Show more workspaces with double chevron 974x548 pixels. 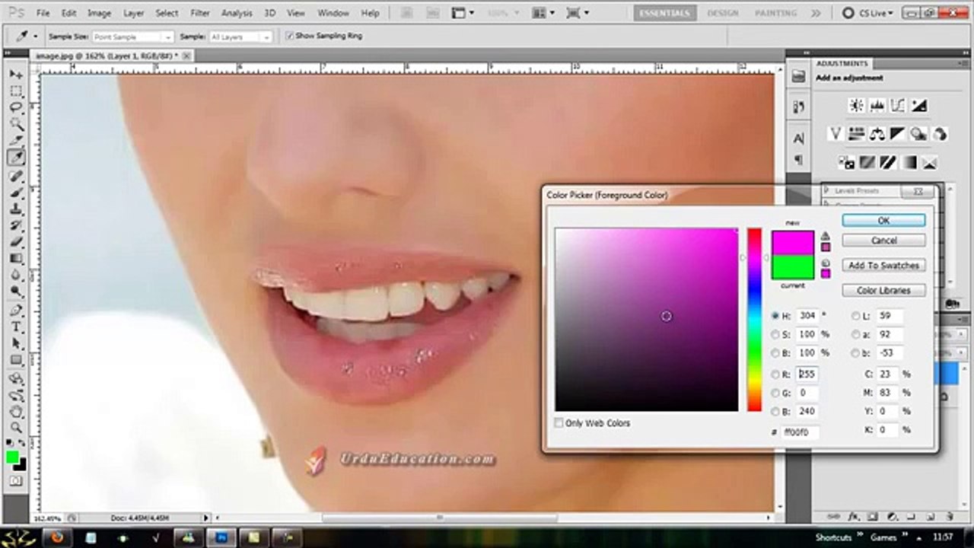pyautogui.click(x=816, y=13)
